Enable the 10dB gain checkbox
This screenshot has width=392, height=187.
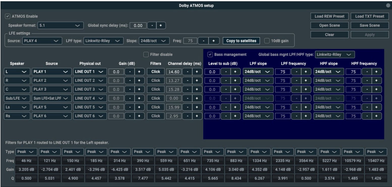coord(267,41)
